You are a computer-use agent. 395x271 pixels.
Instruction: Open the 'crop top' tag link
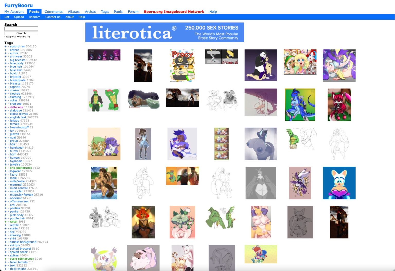16,104
